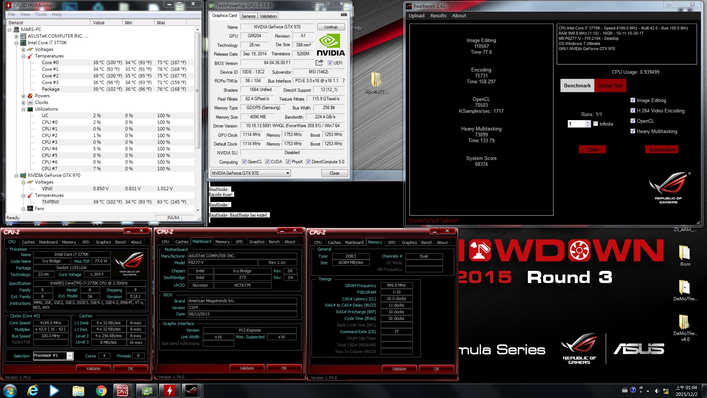The image size is (707, 398).
Task: Uncheck Image Editing test in RealBench
Action: click(x=633, y=100)
